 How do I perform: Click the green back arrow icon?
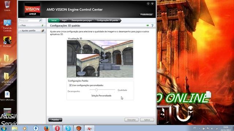tap(148, 25)
